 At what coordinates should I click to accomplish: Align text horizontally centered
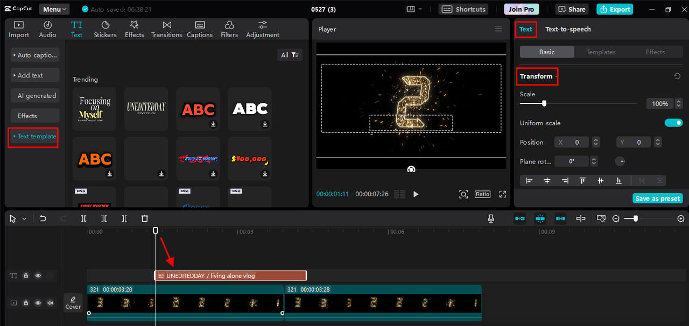pos(547,181)
